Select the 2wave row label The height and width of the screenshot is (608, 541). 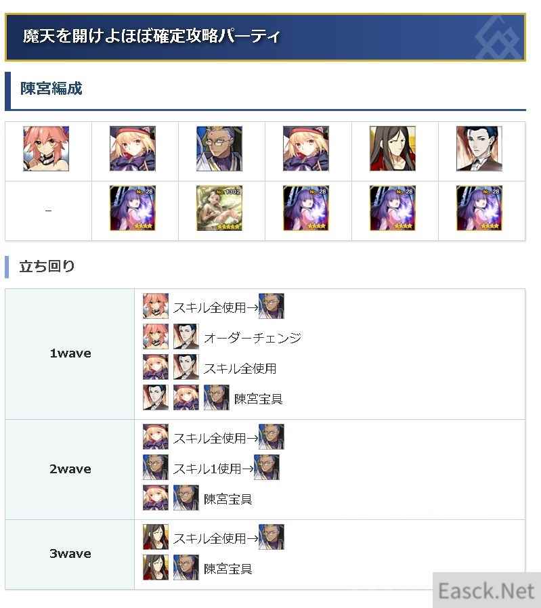(x=70, y=469)
